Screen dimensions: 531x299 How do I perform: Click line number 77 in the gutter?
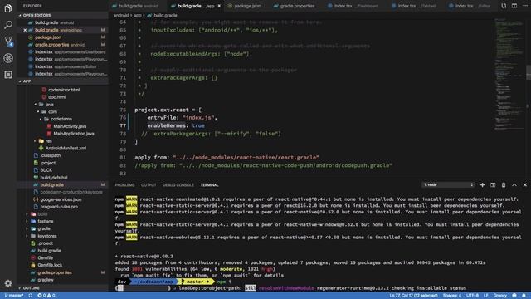[123, 125]
